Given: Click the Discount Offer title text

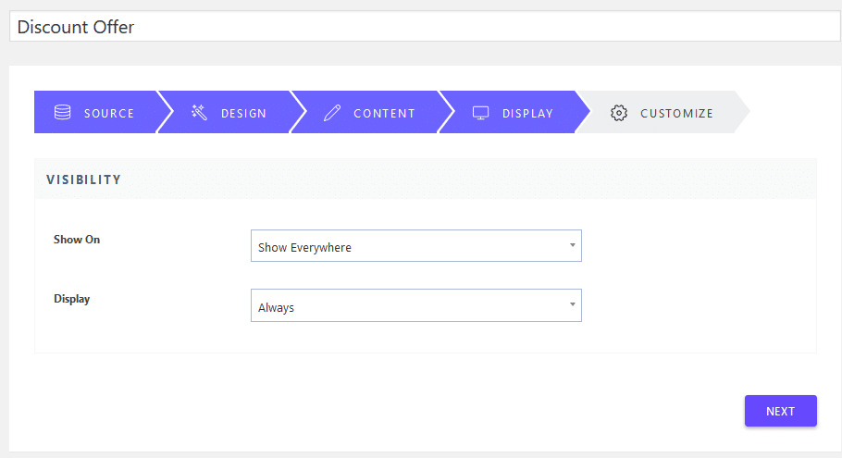Looking at the screenshot, I should (x=76, y=27).
